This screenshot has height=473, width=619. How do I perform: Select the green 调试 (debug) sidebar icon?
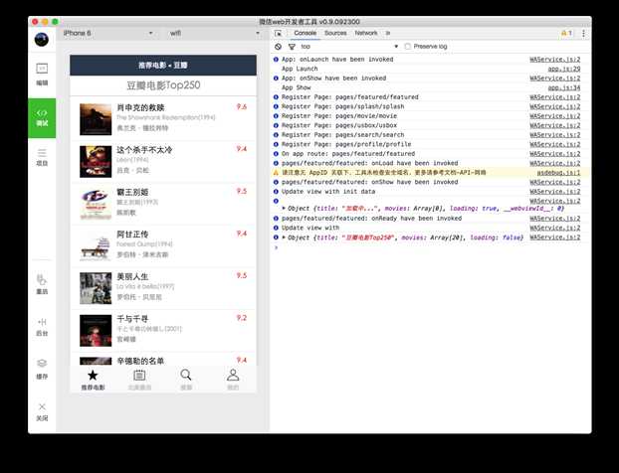tap(42, 118)
